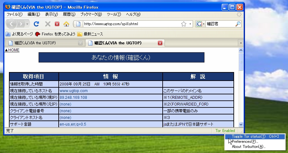The image size is (288, 153).
Task: Click the ※1(REMOTE_ADDR) explanation cell
Action: (x=198, y=97)
